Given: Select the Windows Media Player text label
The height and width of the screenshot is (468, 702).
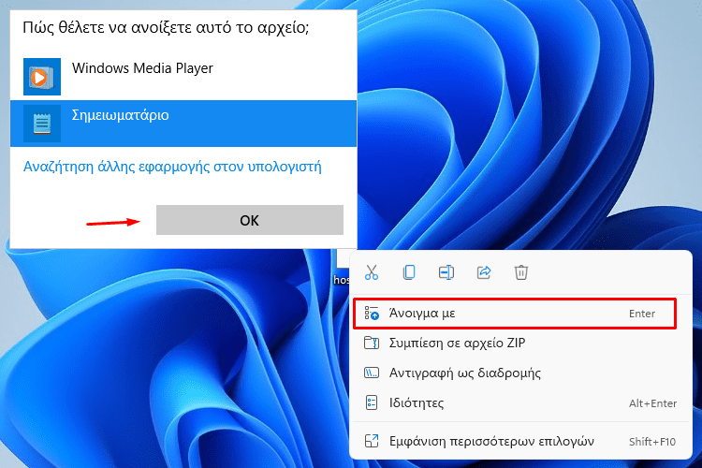Looking at the screenshot, I should (142, 68).
